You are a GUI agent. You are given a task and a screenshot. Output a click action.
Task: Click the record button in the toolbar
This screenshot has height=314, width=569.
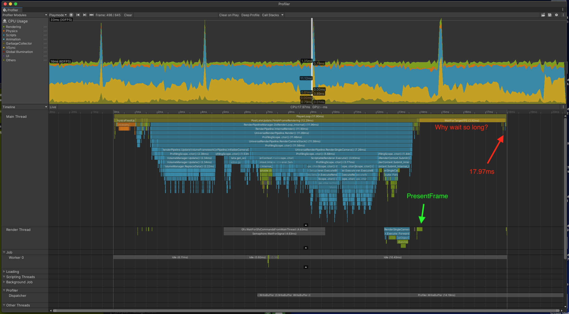[x=71, y=15]
